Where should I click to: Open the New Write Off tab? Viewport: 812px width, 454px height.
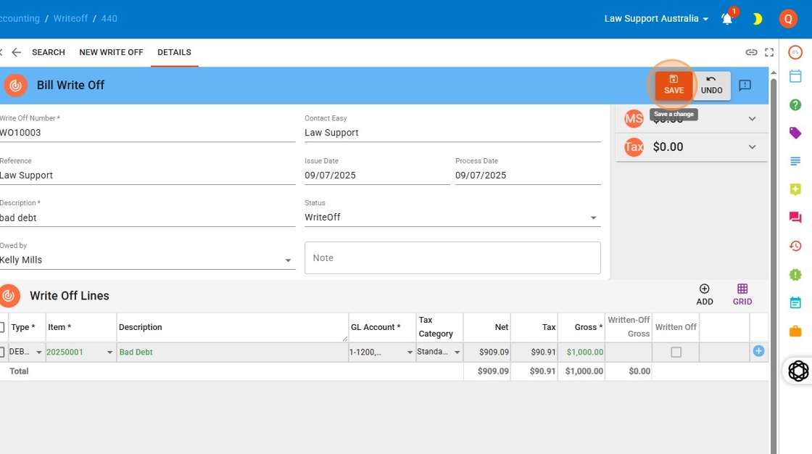coord(111,52)
